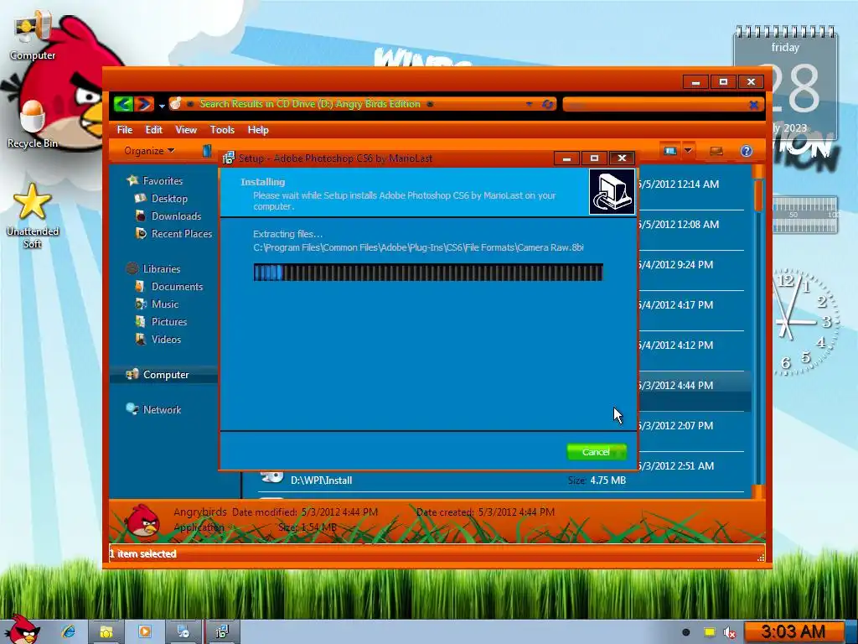Screen dimensions: 858x644
Task: Open the Help menu in Explorer
Action: (x=258, y=130)
